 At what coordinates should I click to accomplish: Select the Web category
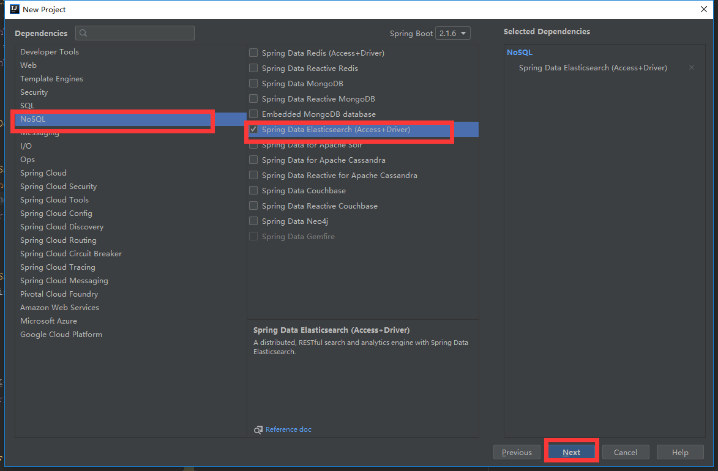coord(130,65)
